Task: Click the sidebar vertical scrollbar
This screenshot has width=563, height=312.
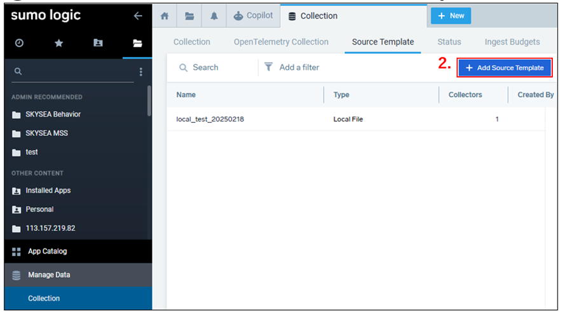Action: [x=149, y=101]
